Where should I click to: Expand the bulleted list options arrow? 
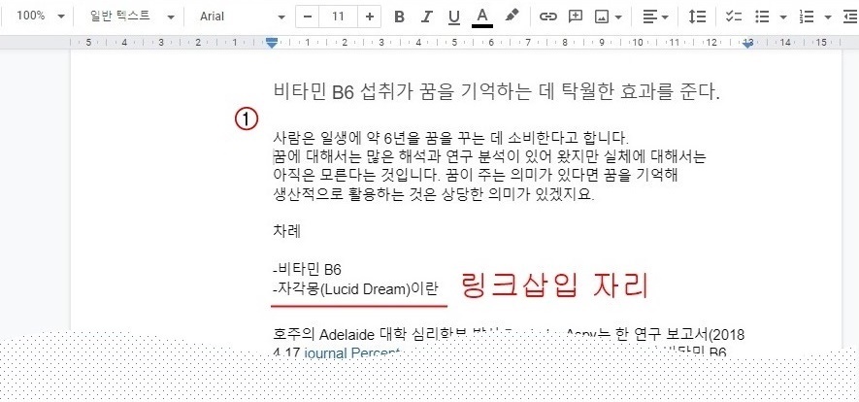(783, 17)
